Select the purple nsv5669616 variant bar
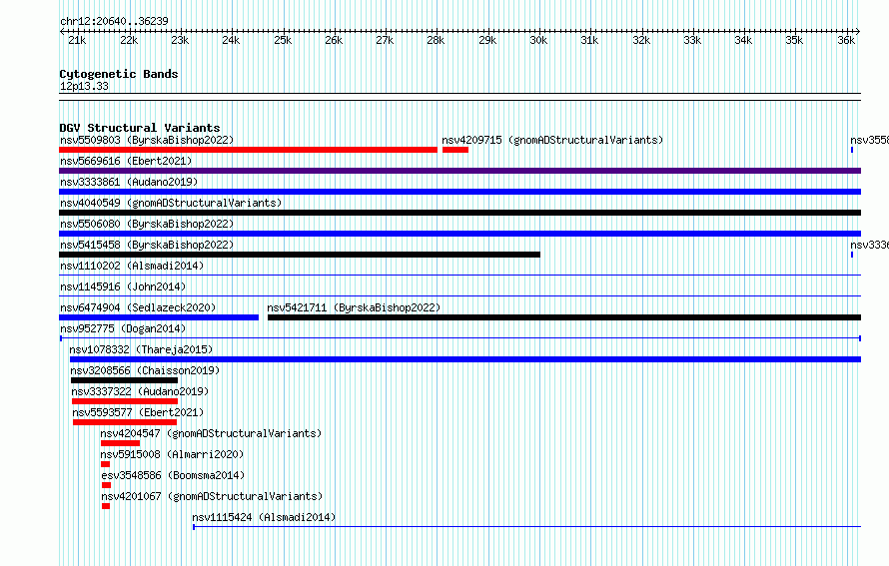Image resolution: width=889 pixels, height=566 pixels. pos(459,171)
